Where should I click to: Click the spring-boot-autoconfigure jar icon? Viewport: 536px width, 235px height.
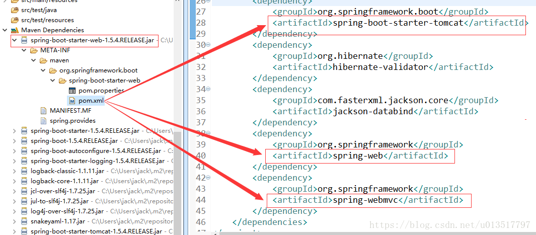[24, 151]
